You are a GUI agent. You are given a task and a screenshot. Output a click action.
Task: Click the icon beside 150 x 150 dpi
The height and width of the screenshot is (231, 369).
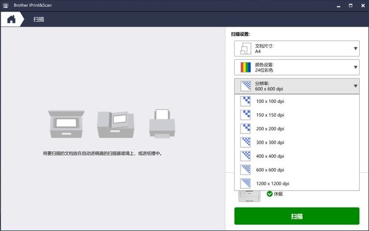[245, 115]
